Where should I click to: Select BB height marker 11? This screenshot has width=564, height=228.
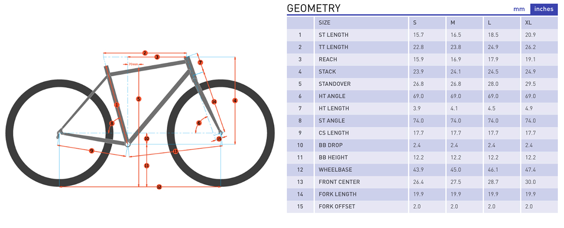pyautogui.click(x=147, y=166)
